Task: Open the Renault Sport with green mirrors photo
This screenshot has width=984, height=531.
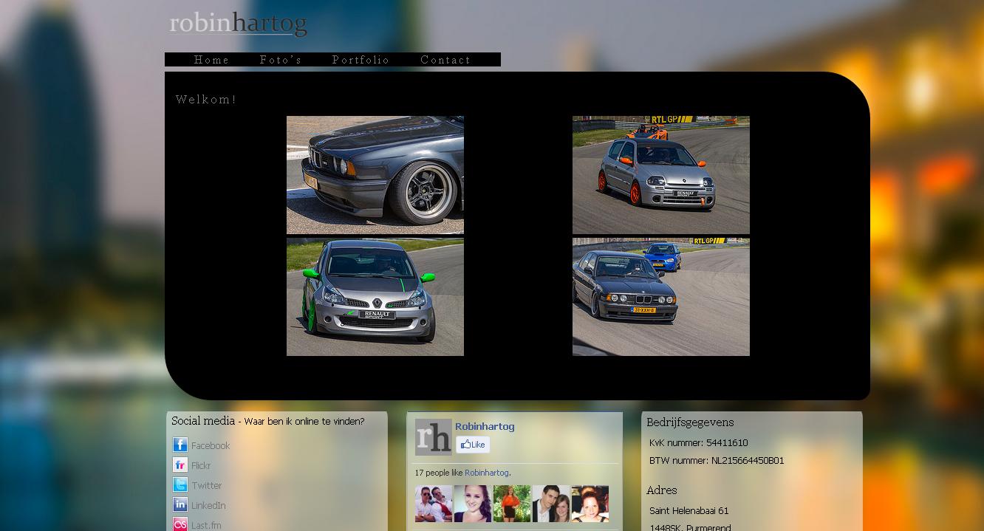Action: coord(375,297)
